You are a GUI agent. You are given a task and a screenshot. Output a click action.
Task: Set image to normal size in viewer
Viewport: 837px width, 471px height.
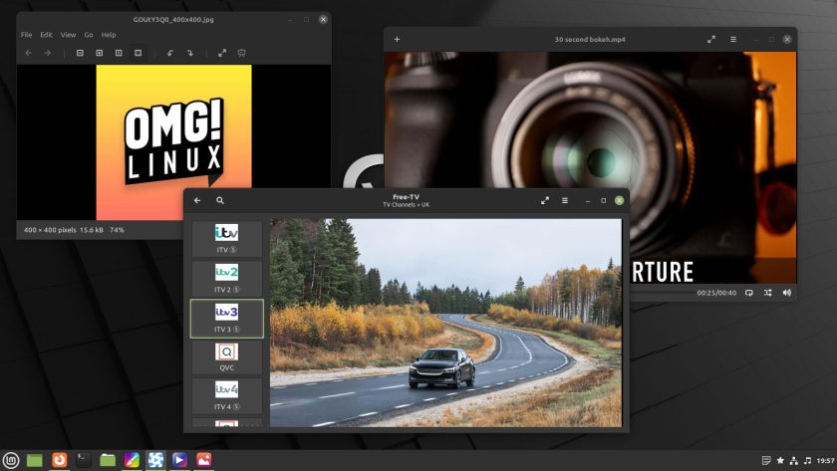(x=119, y=53)
